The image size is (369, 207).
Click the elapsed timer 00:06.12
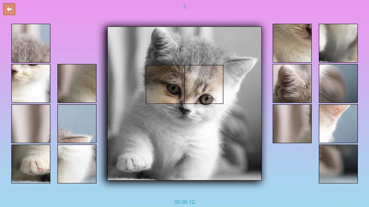coord(184,202)
